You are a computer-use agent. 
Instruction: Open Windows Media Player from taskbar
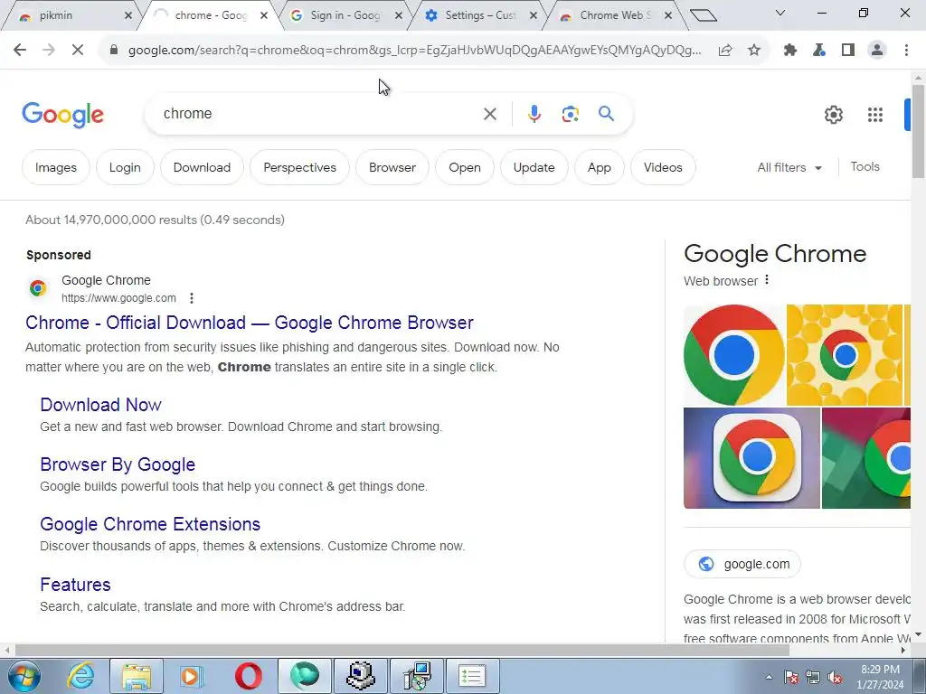[x=192, y=676]
